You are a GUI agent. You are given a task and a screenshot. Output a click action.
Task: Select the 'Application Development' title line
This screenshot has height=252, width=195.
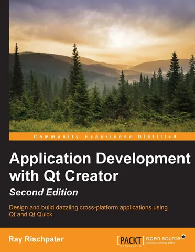click(x=100, y=159)
